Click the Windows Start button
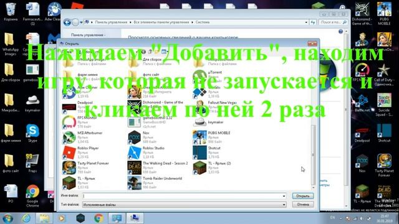The width and height of the screenshot is (399, 224). pyautogui.click(x=7, y=218)
